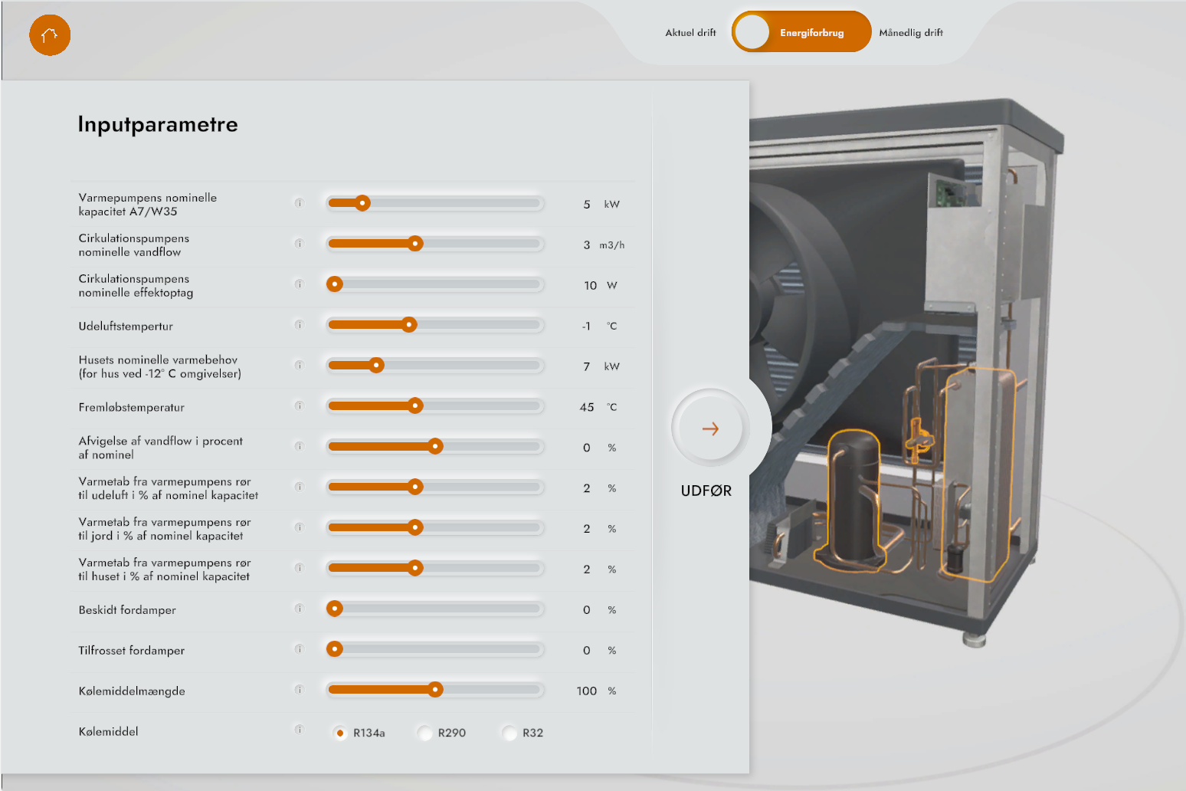Image resolution: width=1186 pixels, height=791 pixels.
Task: Click info icon beside Beskidt fordamper
Action: coord(299,609)
